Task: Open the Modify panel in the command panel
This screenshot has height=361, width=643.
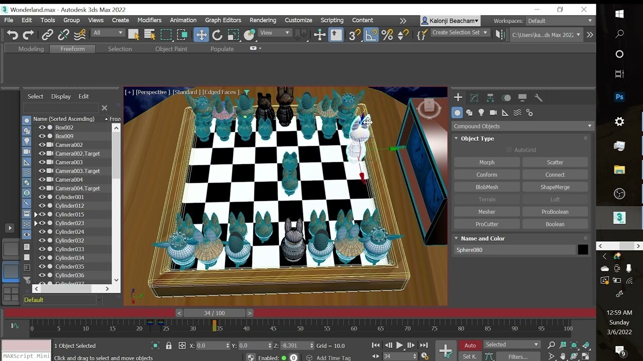Action: pos(473,97)
